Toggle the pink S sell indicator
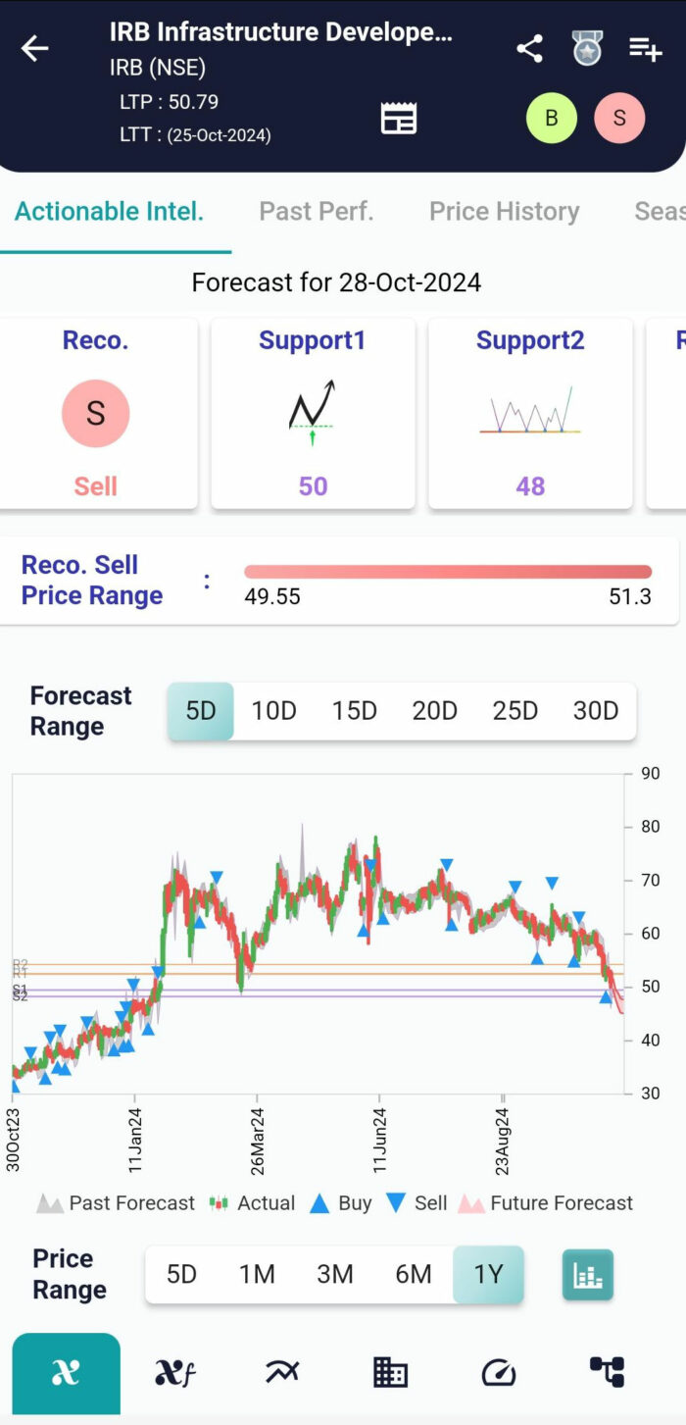Image resolution: width=686 pixels, height=1425 pixels. coord(619,118)
